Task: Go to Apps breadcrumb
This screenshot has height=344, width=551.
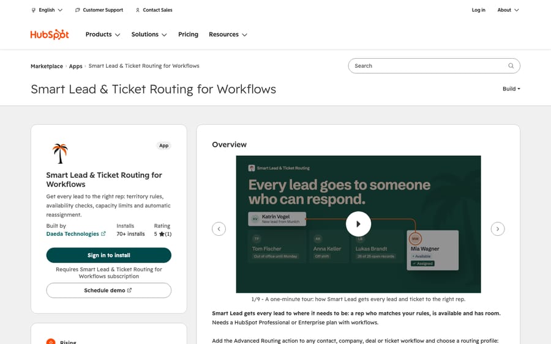Action: (x=75, y=66)
